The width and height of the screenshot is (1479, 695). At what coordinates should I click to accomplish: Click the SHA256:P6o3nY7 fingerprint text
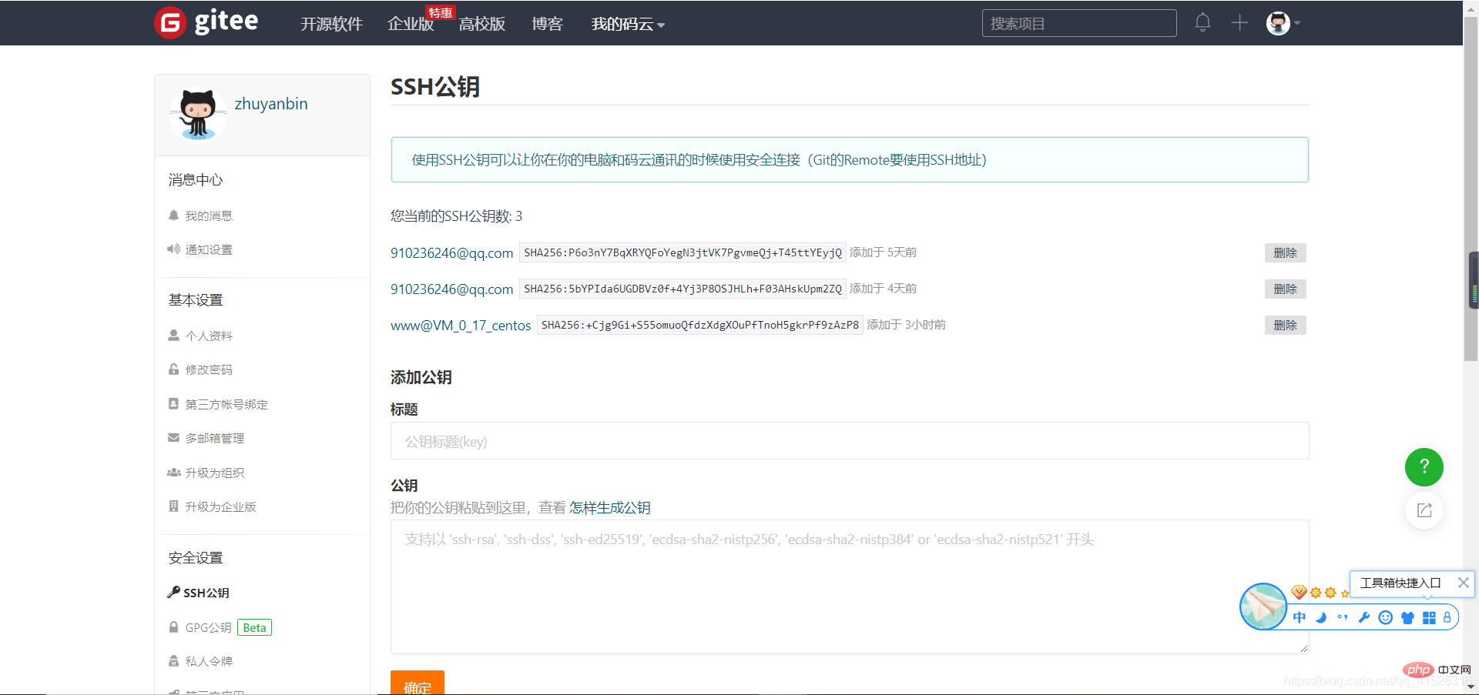pos(682,253)
